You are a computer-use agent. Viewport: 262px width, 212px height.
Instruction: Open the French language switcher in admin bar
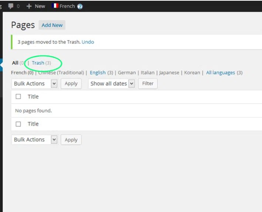pos(67,6)
